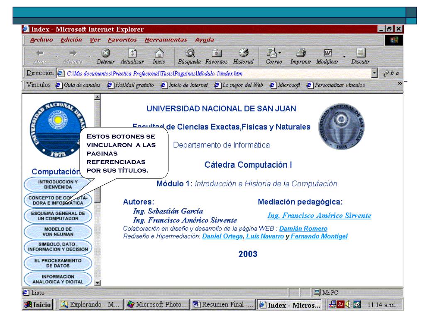Open Lo mejor del Web shortcut
425x318 pixels.
239,85
